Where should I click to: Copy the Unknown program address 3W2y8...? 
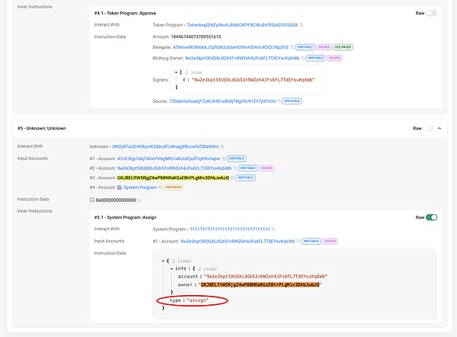(x=222, y=146)
